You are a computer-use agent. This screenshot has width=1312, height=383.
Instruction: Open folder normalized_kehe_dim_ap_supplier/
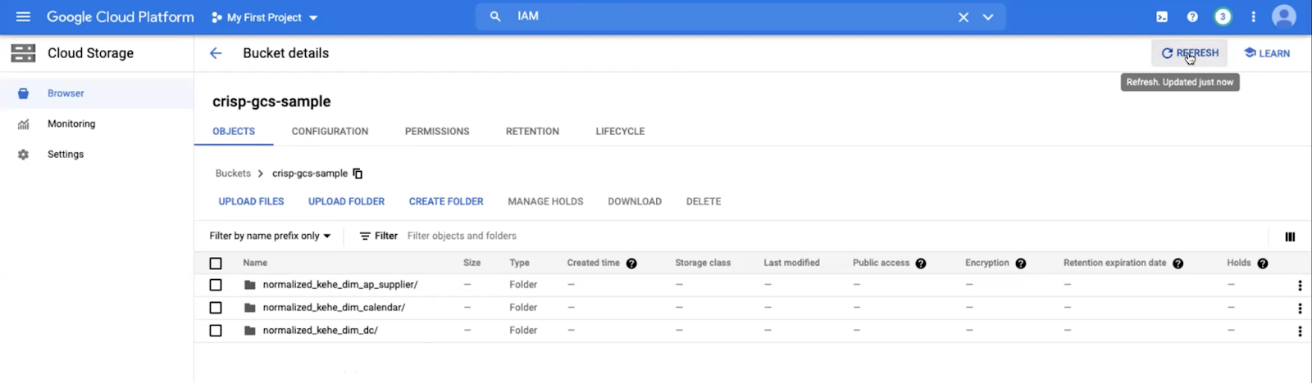tap(340, 285)
